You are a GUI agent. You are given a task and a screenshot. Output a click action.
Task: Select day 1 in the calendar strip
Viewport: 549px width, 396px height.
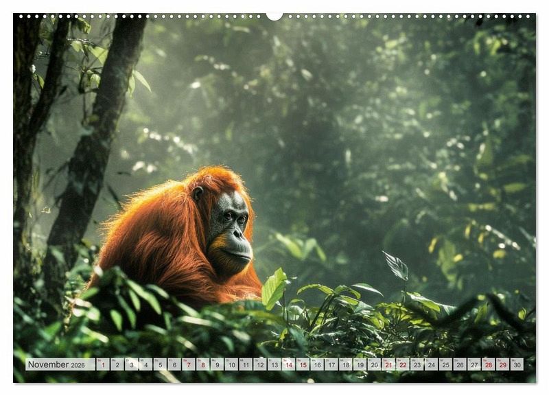coord(103,364)
